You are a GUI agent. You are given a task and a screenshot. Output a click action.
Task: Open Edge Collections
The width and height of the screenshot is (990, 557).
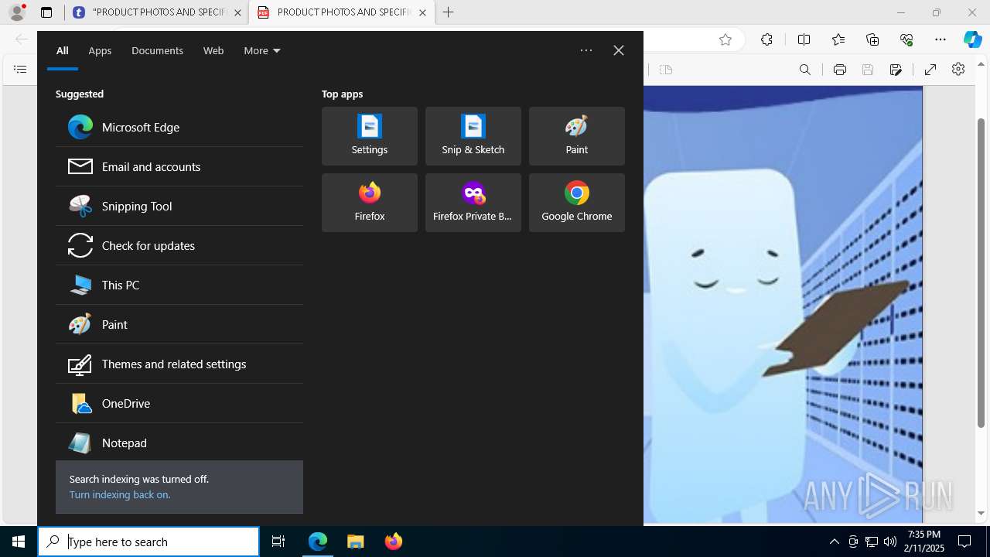point(872,39)
